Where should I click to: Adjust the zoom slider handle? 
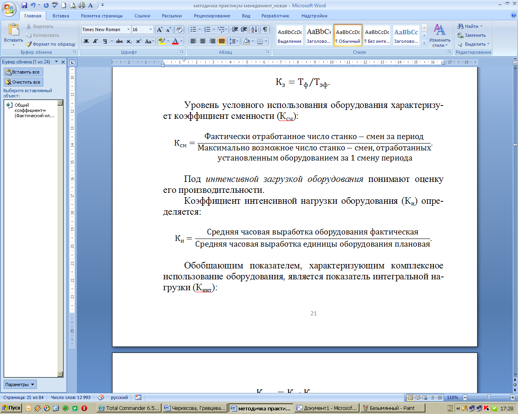489,397
